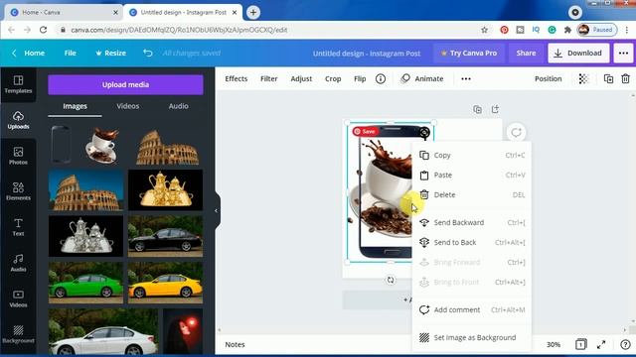The width and height of the screenshot is (636, 357).
Task: Open the page grid view icon
Action: coord(580,344)
